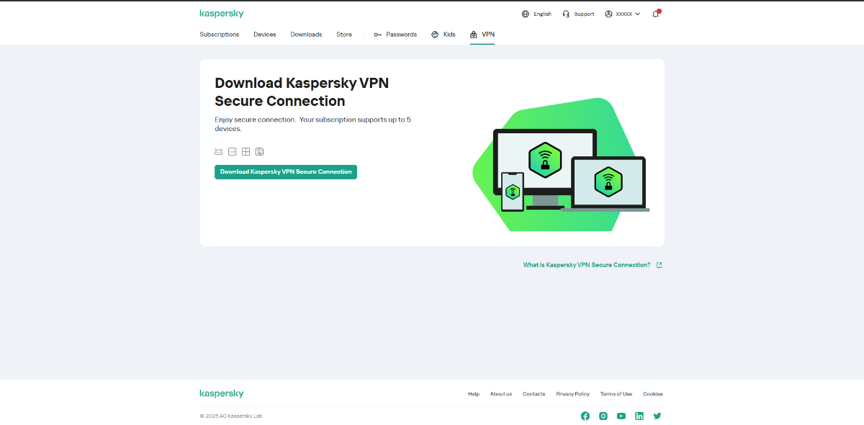Screen dimensions: 864x425
Task: Open the Cookies footer link
Action: point(653,394)
